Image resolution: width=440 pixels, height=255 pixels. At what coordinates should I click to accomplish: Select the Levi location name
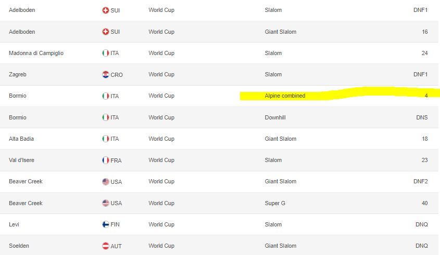pos(14,224)
